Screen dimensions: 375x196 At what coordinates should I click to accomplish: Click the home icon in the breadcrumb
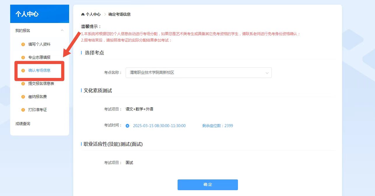pos(83,14)
